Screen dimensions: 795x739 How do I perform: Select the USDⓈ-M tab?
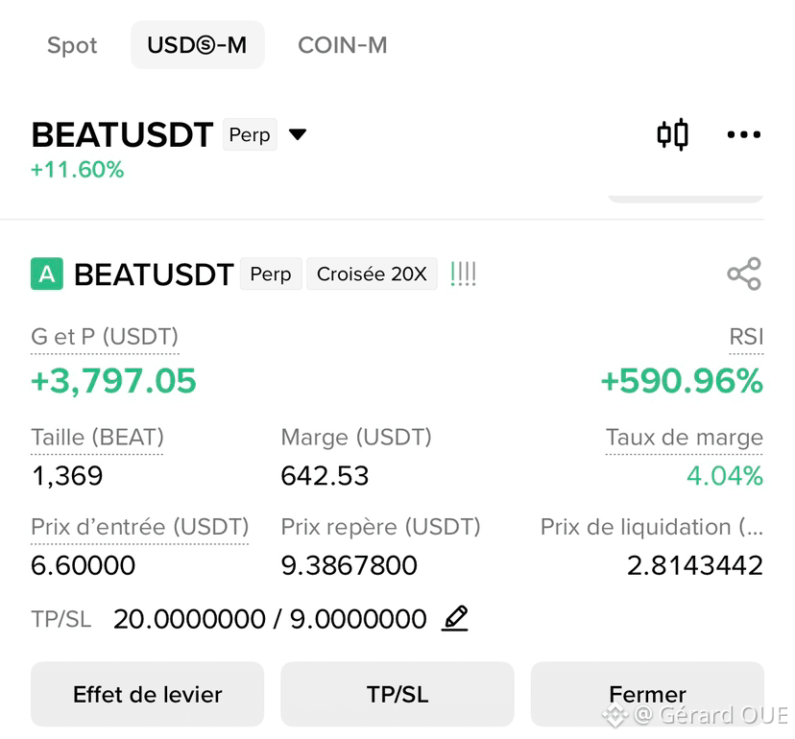[x=197, y=44]
